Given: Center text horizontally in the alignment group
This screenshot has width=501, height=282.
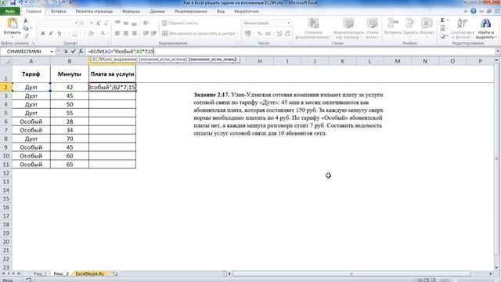Looking at the screenshot, I should click(126, 33).
